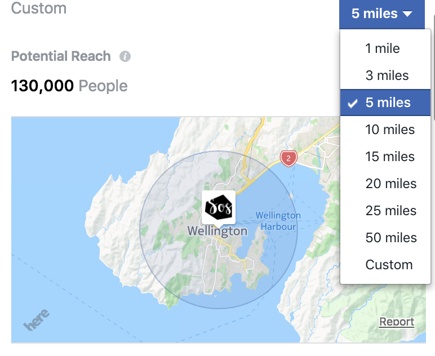Select 20 miles radius option
The width and height of the screenshot is (435, 356).
coord(385,184)
